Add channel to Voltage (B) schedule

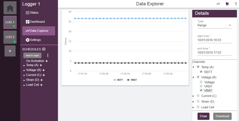point(44,70)
